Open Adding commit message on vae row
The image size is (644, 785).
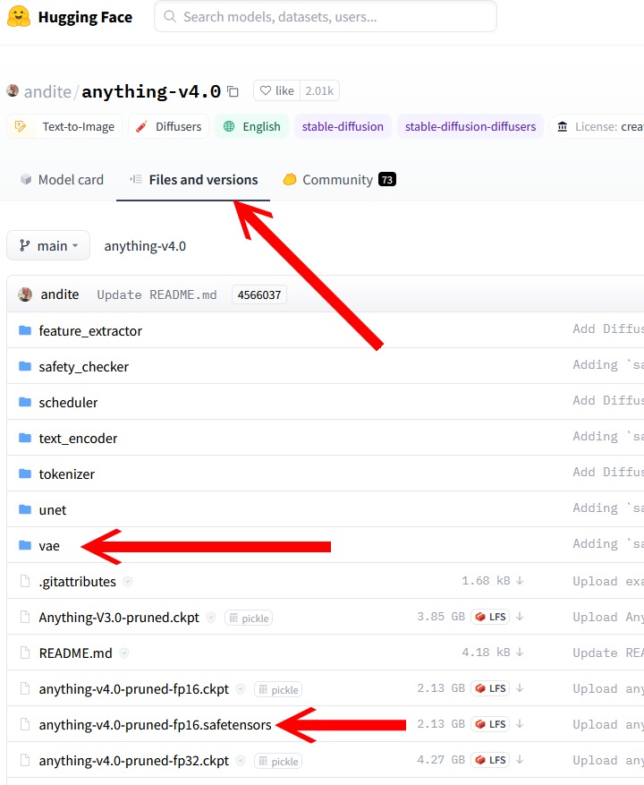[x=608, y=543]
